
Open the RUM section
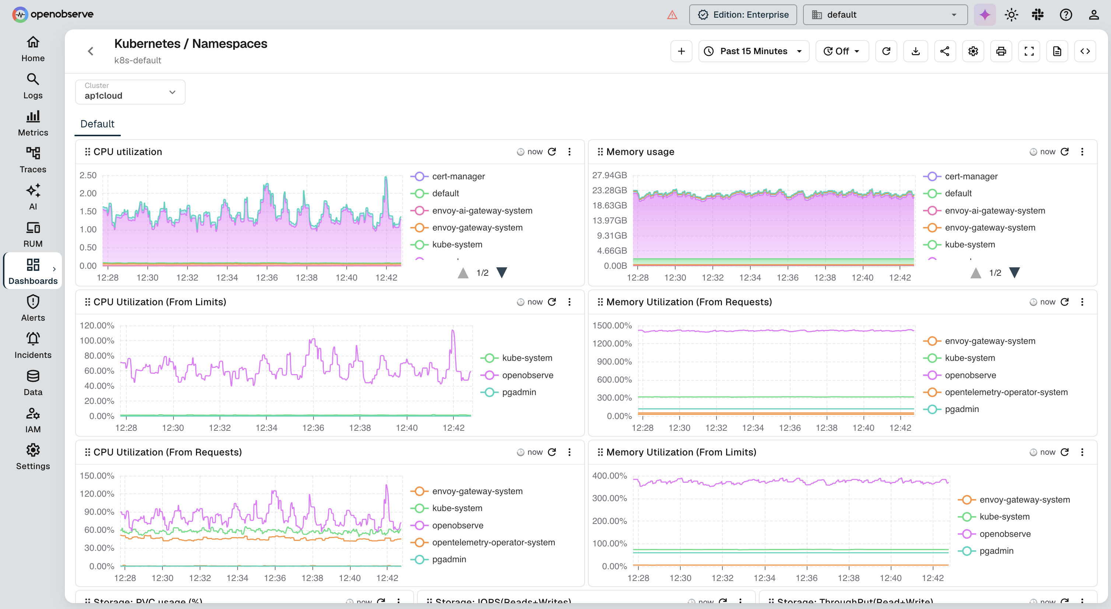pyautogui.click(x=33, y=235)
